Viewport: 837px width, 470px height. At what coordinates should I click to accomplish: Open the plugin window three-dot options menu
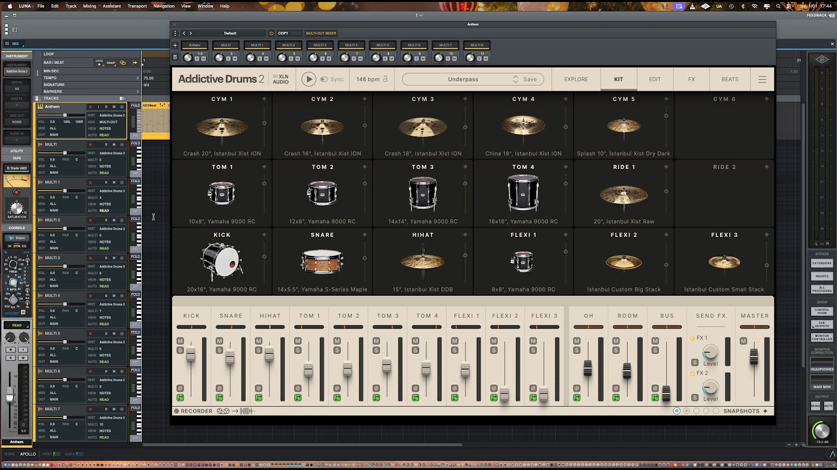[175, 33]
